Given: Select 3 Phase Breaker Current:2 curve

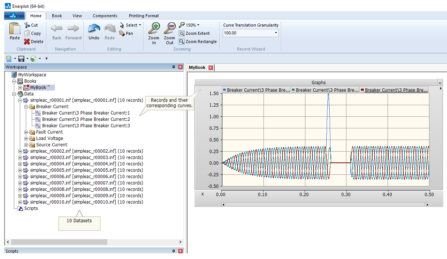Looking at the screenshot, I should pyautogui.click(x=86, y=119).
